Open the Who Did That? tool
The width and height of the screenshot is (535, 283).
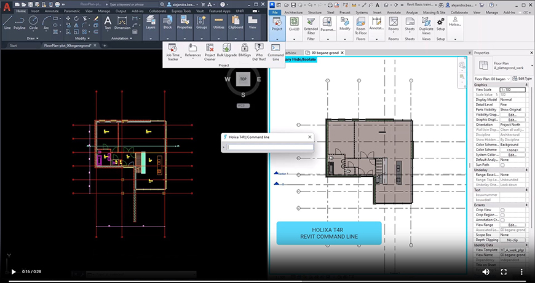click(x=259, y=52)
